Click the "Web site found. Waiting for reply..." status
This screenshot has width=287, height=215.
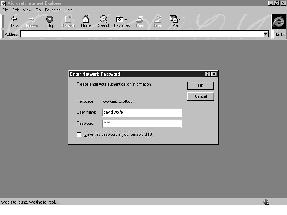(x=30, y=202)
